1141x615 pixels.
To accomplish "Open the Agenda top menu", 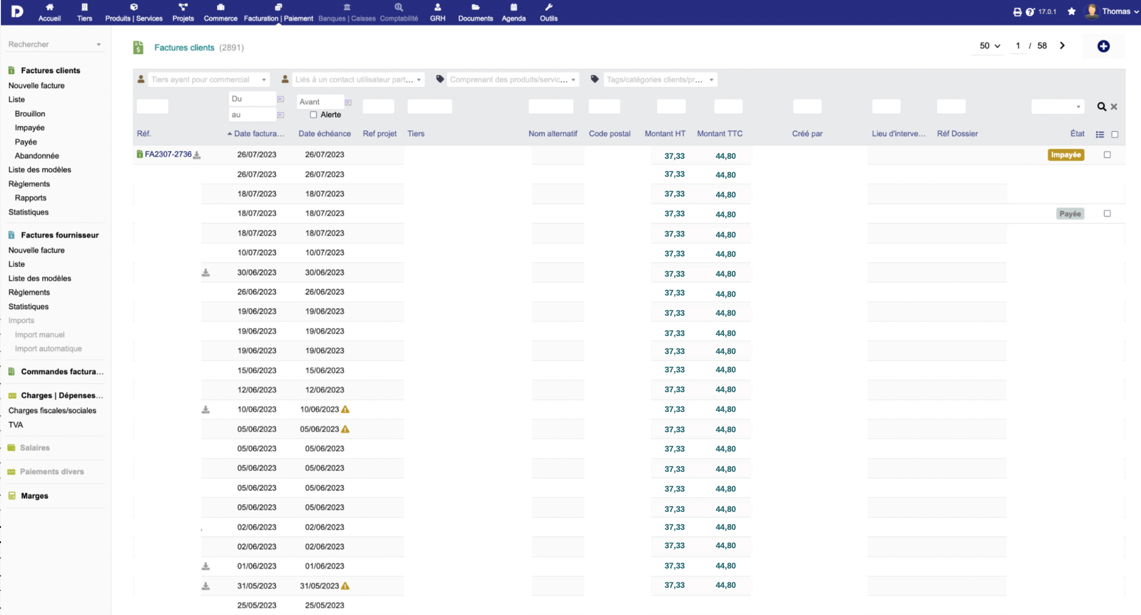I will [x=513, y=12].
